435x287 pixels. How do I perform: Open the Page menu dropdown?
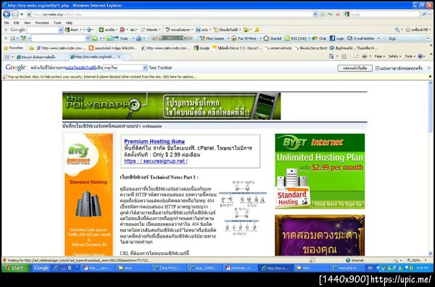[379, 57]
